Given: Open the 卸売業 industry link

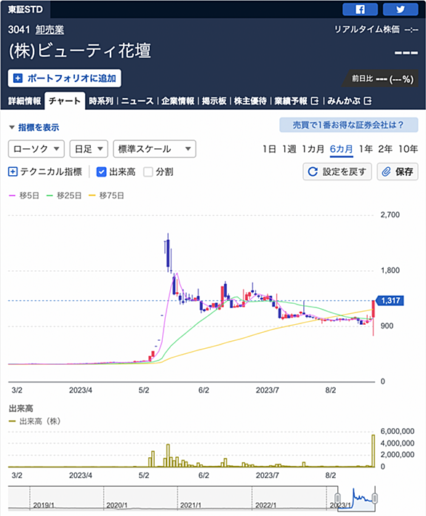Looking at the screenshot, I should (x=49, y=30).
